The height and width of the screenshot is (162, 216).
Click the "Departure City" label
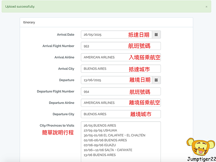click(63, 114)
